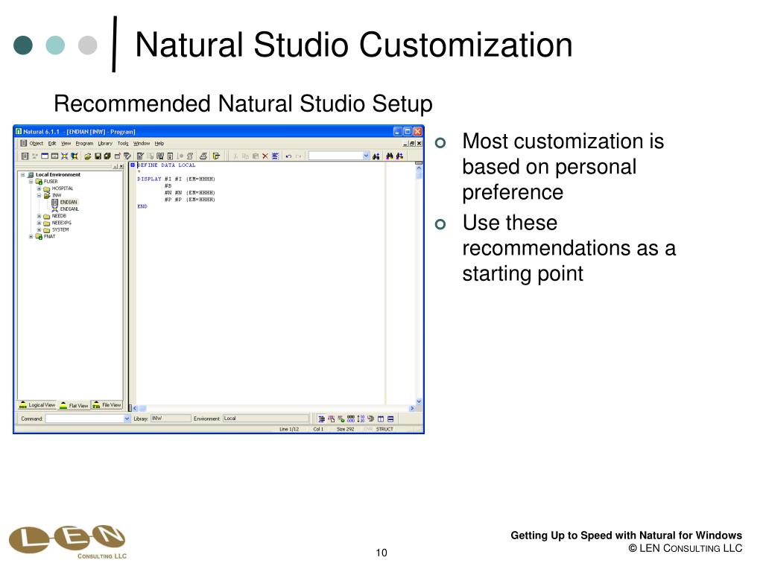Screen dimensions: 763x572
Task: Click the red X delete icon
Action: click(265, 156)
